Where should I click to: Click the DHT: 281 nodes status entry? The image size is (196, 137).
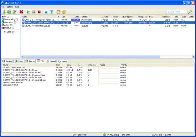(x=80, y=135)
